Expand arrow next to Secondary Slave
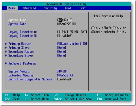The width and height of the screenshot is (136, 106). tap(6, 56)
